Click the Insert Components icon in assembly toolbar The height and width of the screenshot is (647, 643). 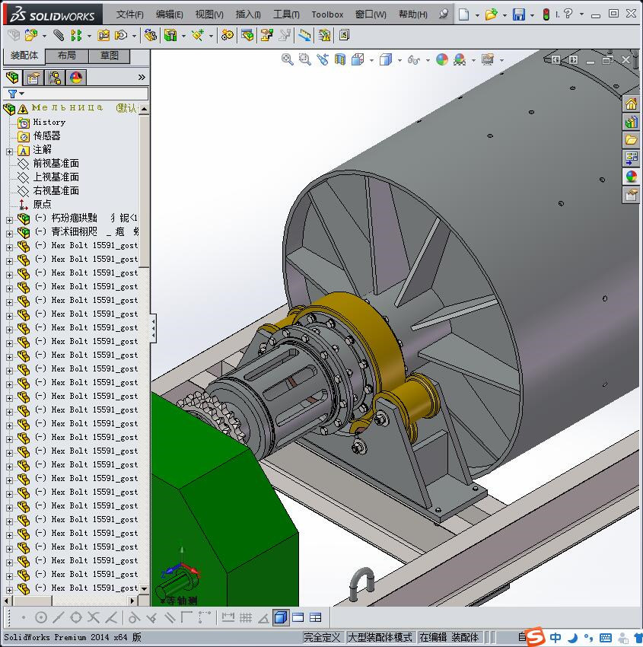(x=31, y=36)
